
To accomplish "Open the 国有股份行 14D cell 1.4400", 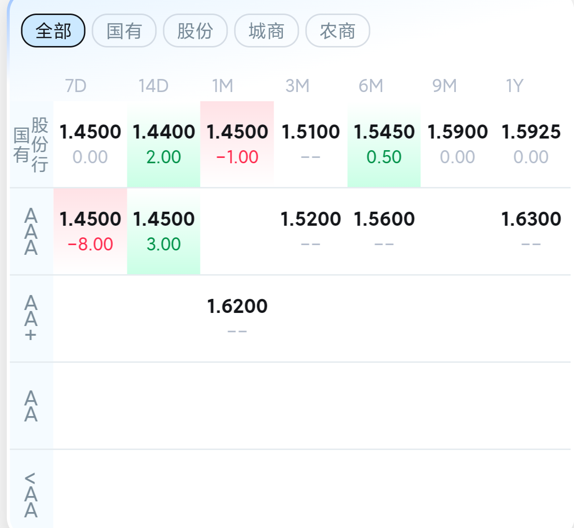I will point(164,144).
